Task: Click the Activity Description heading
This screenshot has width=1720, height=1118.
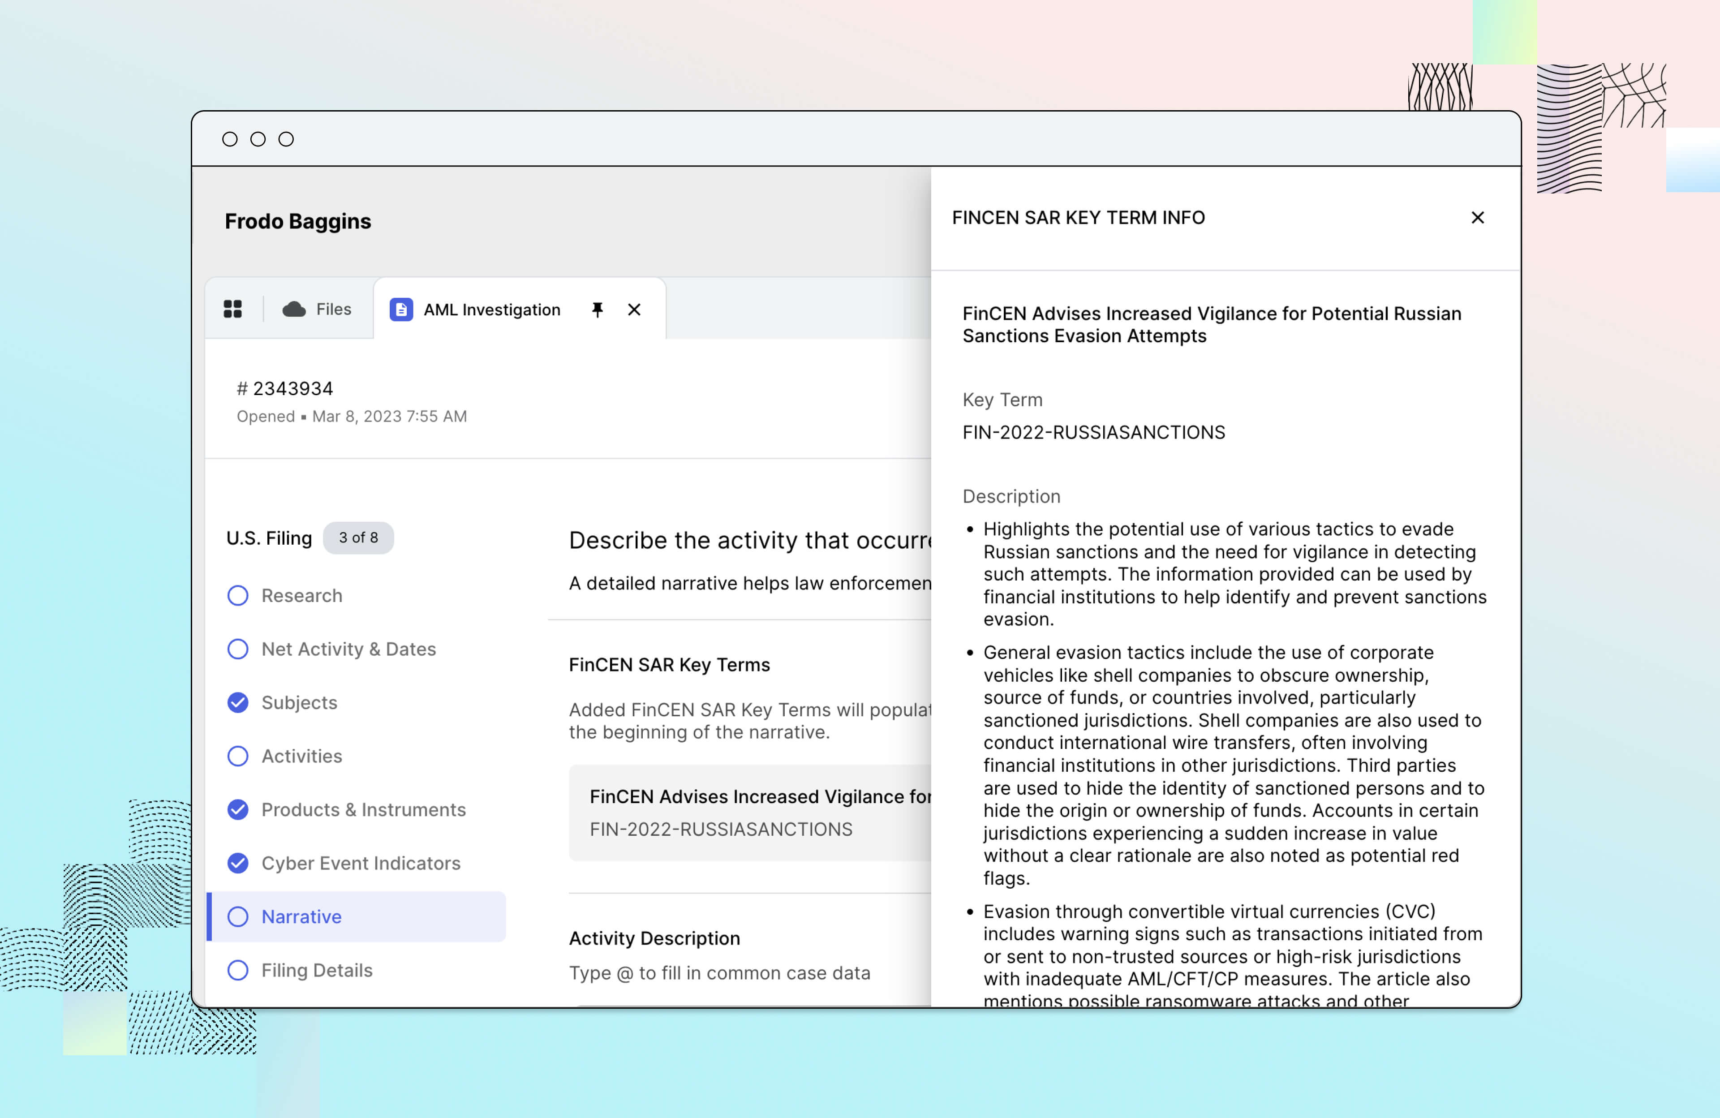Action: [x=655, y=938]
